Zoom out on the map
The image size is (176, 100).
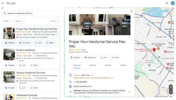pos(171,92)
